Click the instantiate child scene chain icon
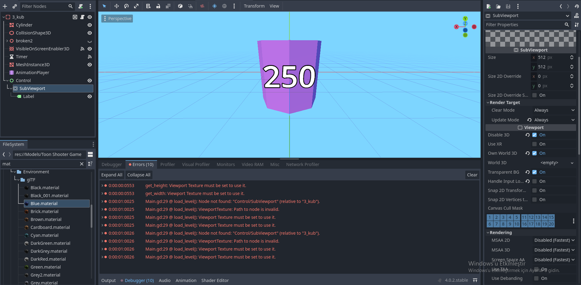 coord(15,6)
